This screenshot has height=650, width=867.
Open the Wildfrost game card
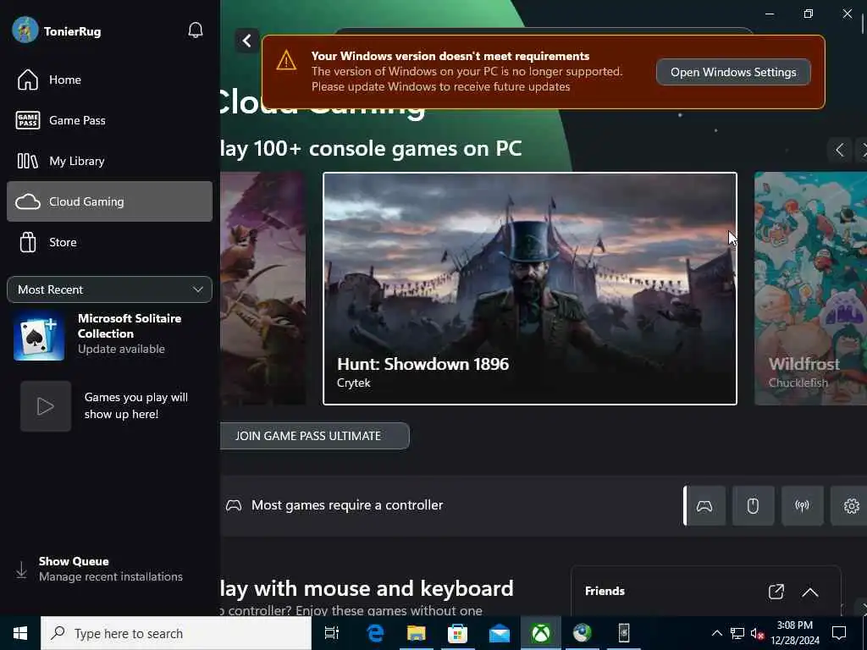(x=810, y=289)
